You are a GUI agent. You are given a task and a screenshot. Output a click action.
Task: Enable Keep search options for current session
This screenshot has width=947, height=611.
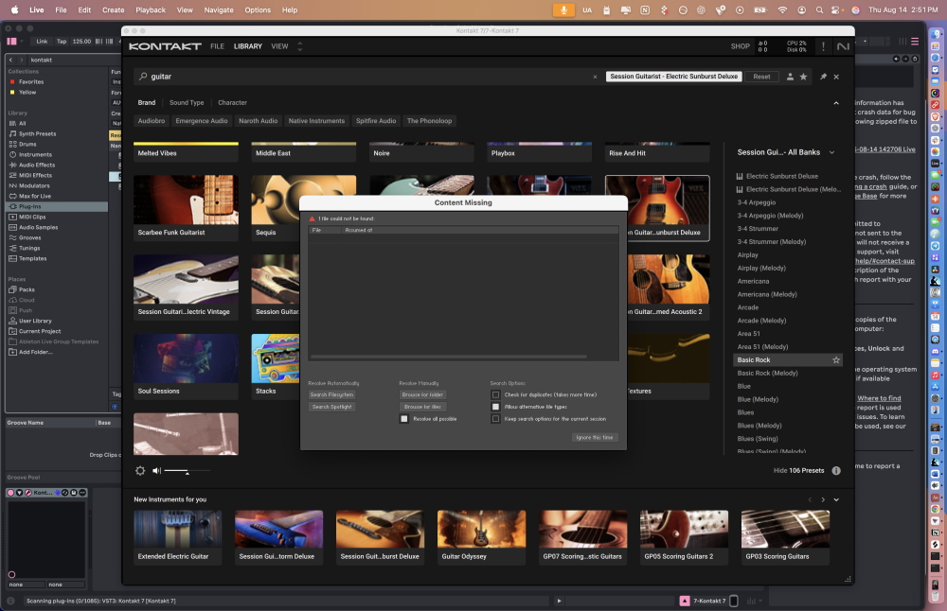(x=496, y=419)
